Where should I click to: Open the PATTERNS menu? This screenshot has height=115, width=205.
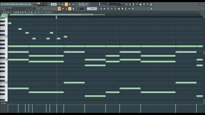click(12, 4)
